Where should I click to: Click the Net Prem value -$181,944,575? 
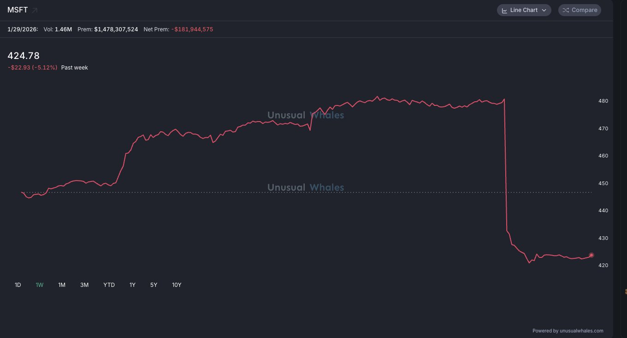coord(192,29)
